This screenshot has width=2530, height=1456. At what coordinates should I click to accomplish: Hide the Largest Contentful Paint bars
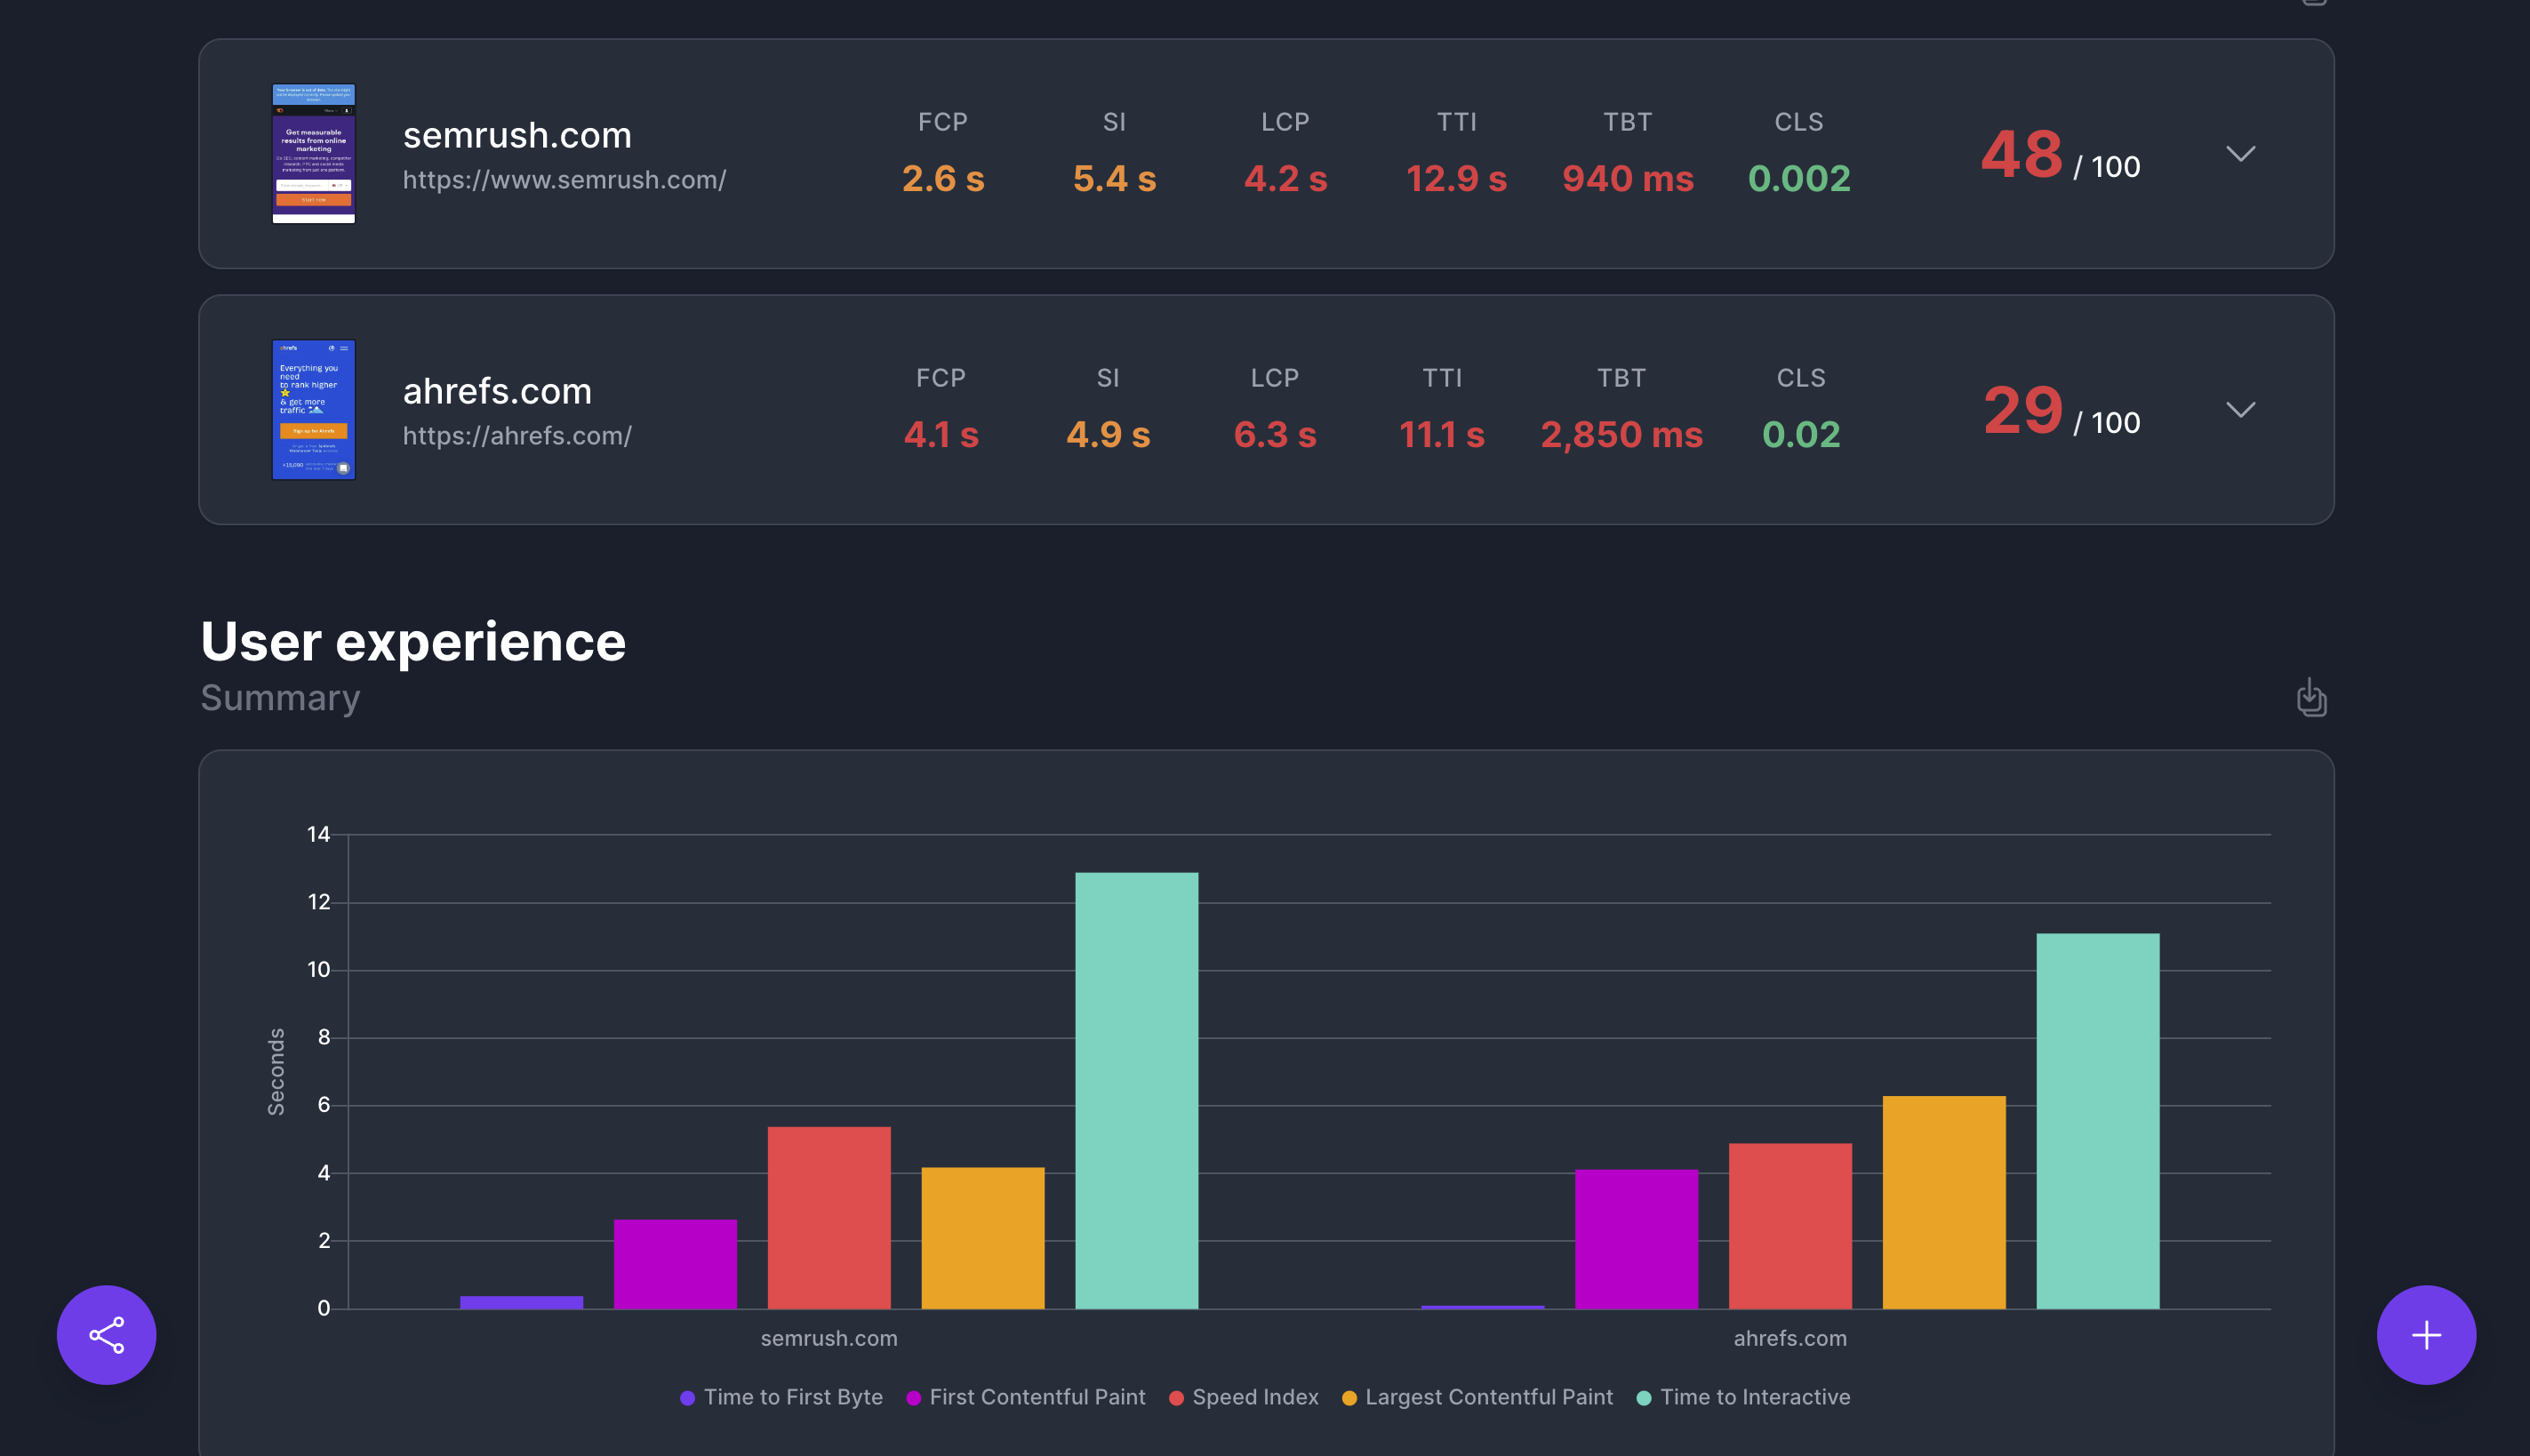(x=1477, y=1397)
